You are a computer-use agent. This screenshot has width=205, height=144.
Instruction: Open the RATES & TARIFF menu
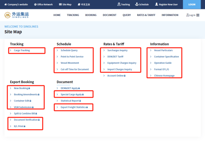(146, 15)
